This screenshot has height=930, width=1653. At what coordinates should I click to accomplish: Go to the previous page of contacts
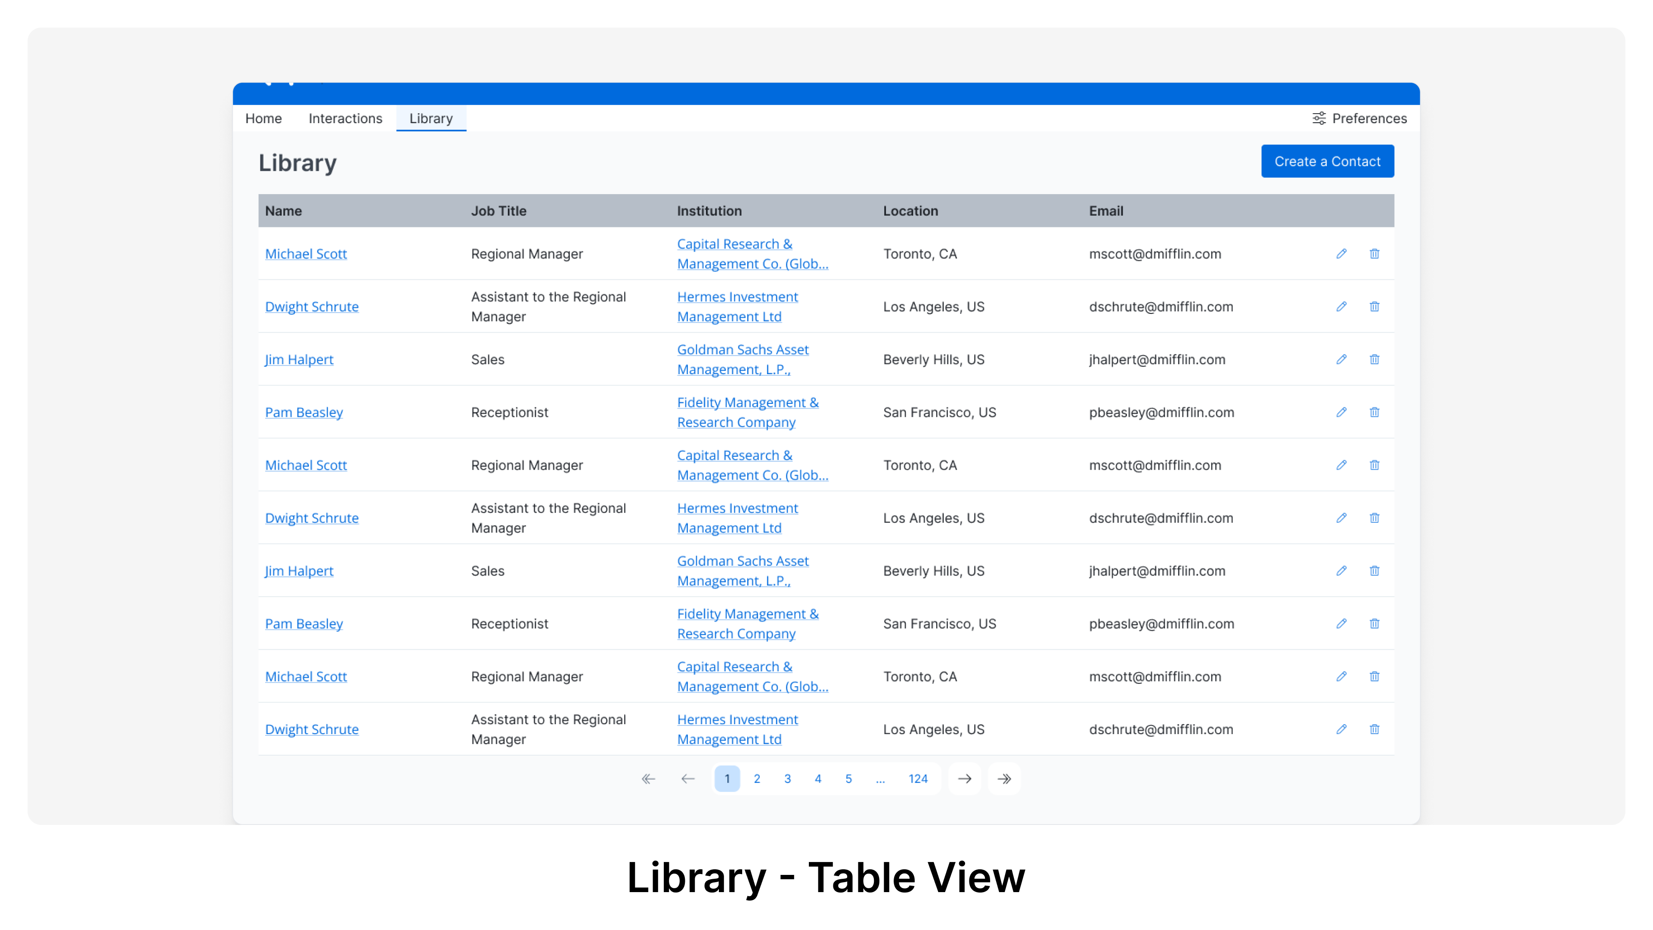(688, 778)
